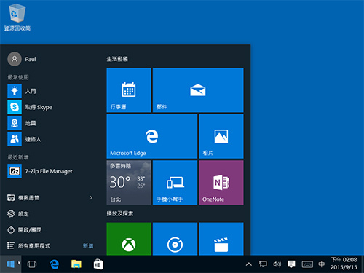Launch the OneNote tile
364x273 pixels.
[221, 183]
